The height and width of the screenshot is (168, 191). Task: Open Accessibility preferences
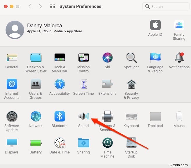pyautogui.click(x=60, y=84)
